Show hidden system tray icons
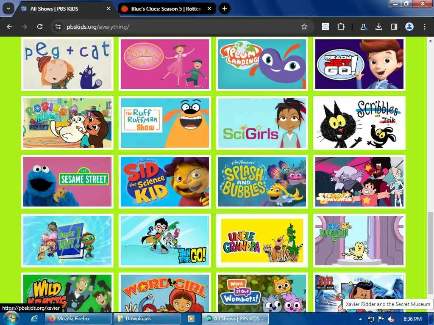434x325 pixels. point(360,319)
